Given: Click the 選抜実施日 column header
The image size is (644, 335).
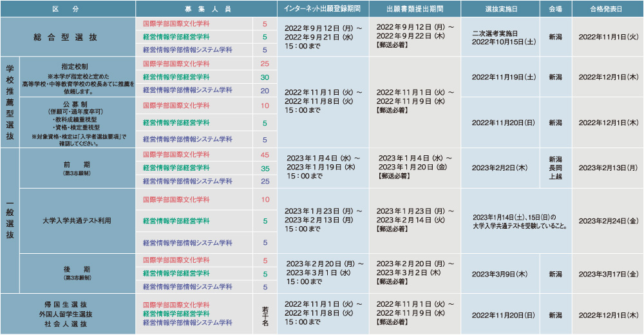Looking at the screenshot, I should click(500, 9).
